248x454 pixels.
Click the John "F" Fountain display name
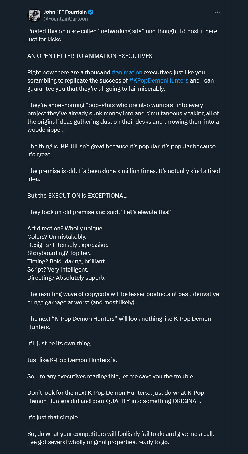pos(65,12)
